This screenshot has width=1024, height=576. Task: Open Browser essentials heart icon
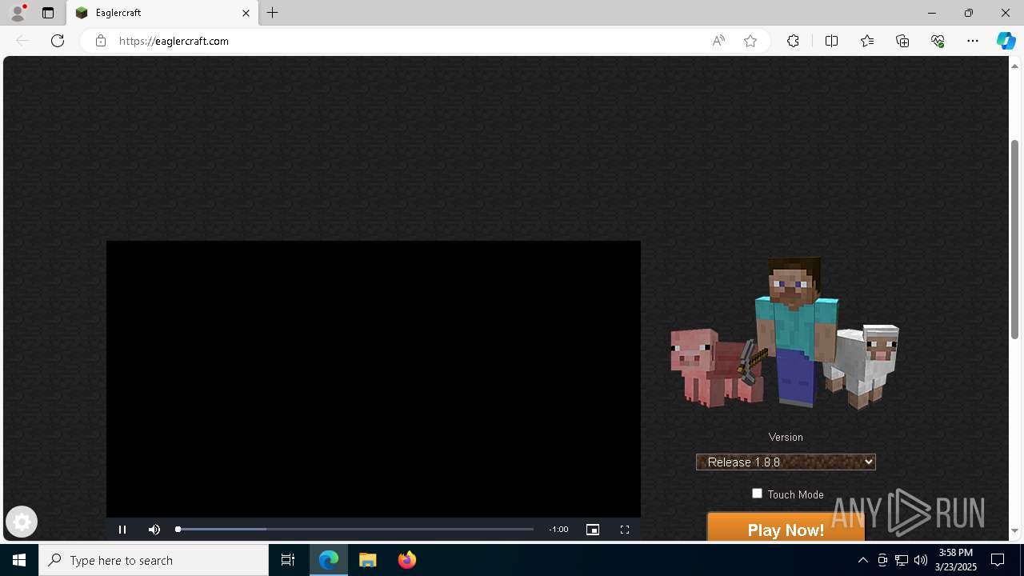click(938, 41)
